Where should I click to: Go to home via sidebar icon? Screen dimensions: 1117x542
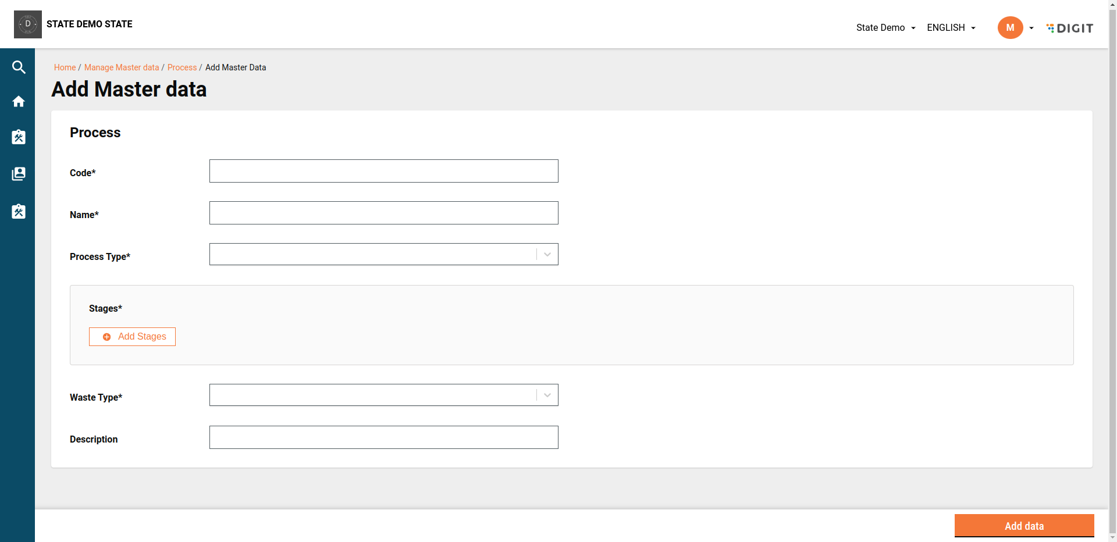click(19, 102)
